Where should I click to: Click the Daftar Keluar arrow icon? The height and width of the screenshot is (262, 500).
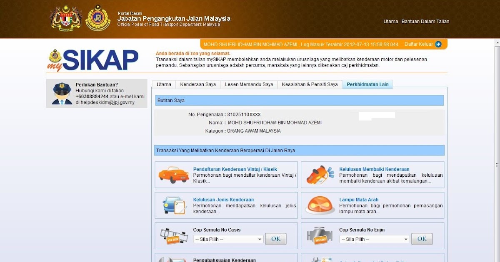438,44
